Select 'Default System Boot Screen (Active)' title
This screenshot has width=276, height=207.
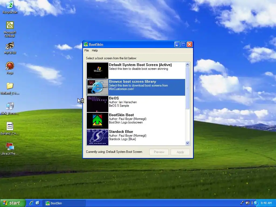point(140,65)
